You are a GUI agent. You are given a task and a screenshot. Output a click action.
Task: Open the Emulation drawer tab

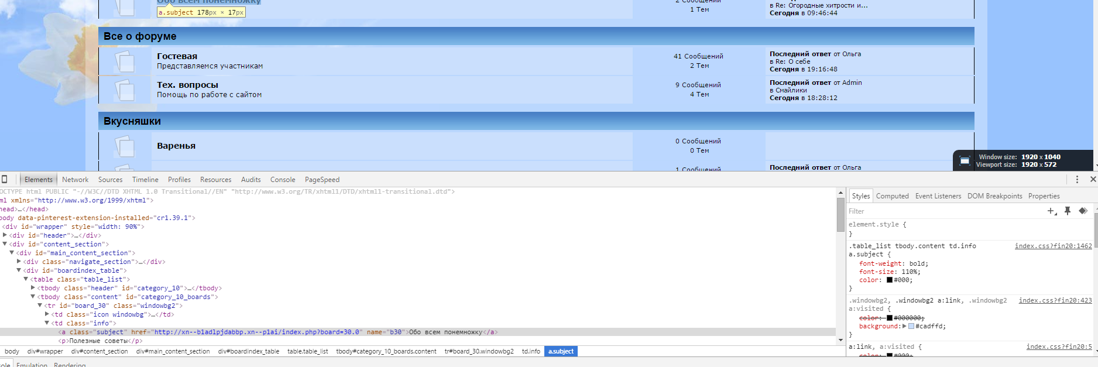pyautogui.click(x=32, y=364)
